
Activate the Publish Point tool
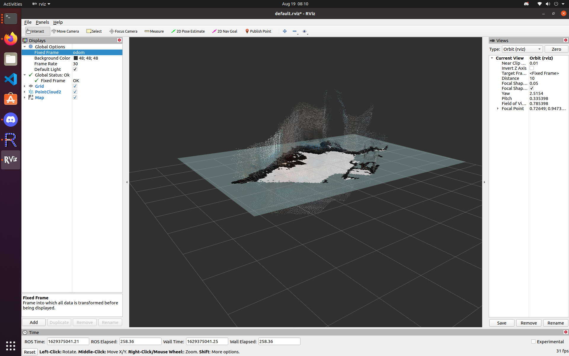[258, 31]
